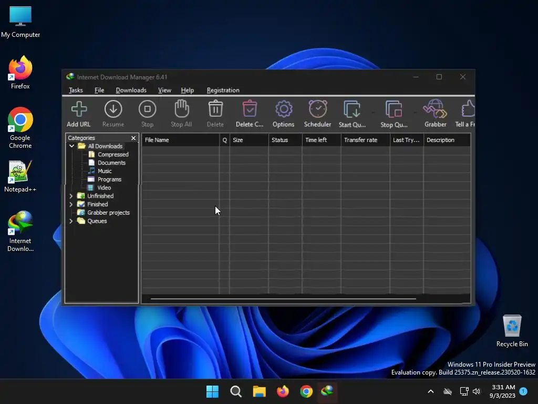Screen dimensions: 538x404
Task: Expand the Finished category arrow
Action: [71, 204]
